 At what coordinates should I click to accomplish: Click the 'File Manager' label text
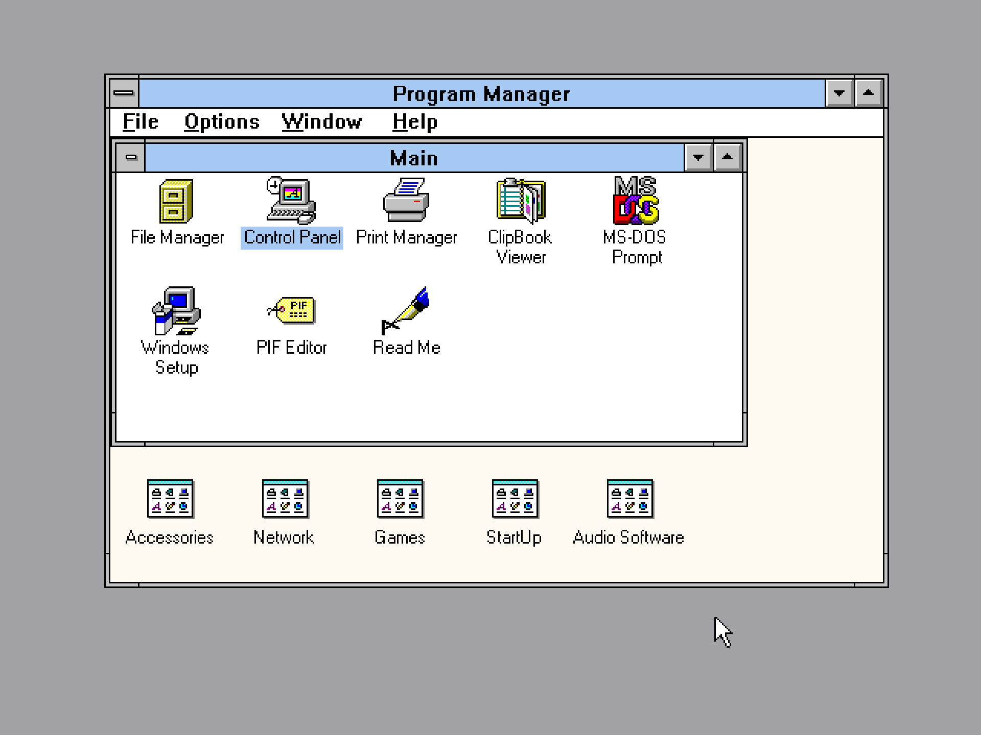point(177,237)
